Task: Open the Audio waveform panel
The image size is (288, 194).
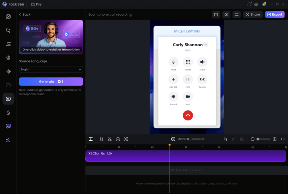Action: click(x=8, y=71)
